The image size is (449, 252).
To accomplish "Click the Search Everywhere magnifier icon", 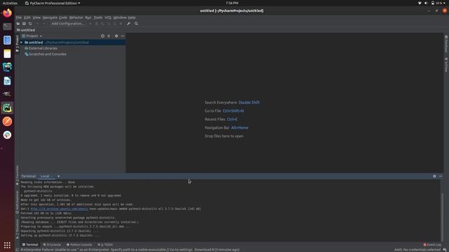I will coord(136,24).
